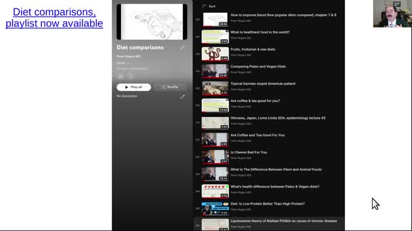Grab the drag handle for Plant and Animal Foods video

point(198,174)
